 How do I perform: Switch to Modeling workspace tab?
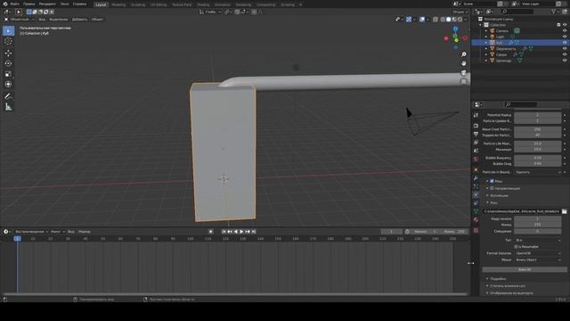pos(118,4)
